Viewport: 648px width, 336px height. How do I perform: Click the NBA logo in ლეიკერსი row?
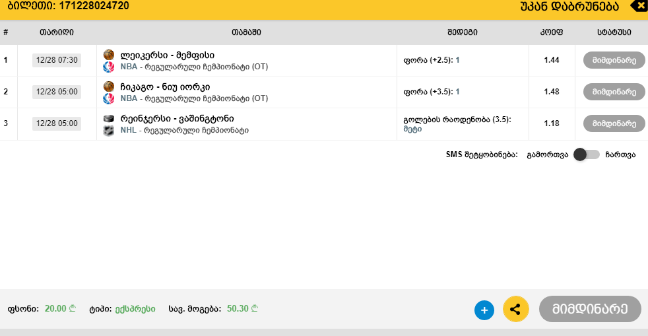(109, 67)
